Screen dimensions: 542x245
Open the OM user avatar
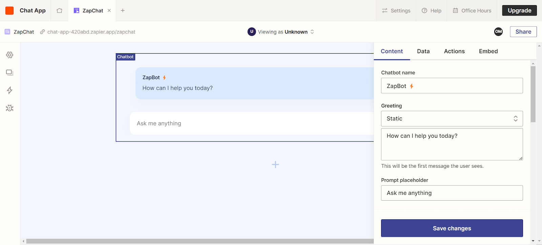(x=498, y=32)
